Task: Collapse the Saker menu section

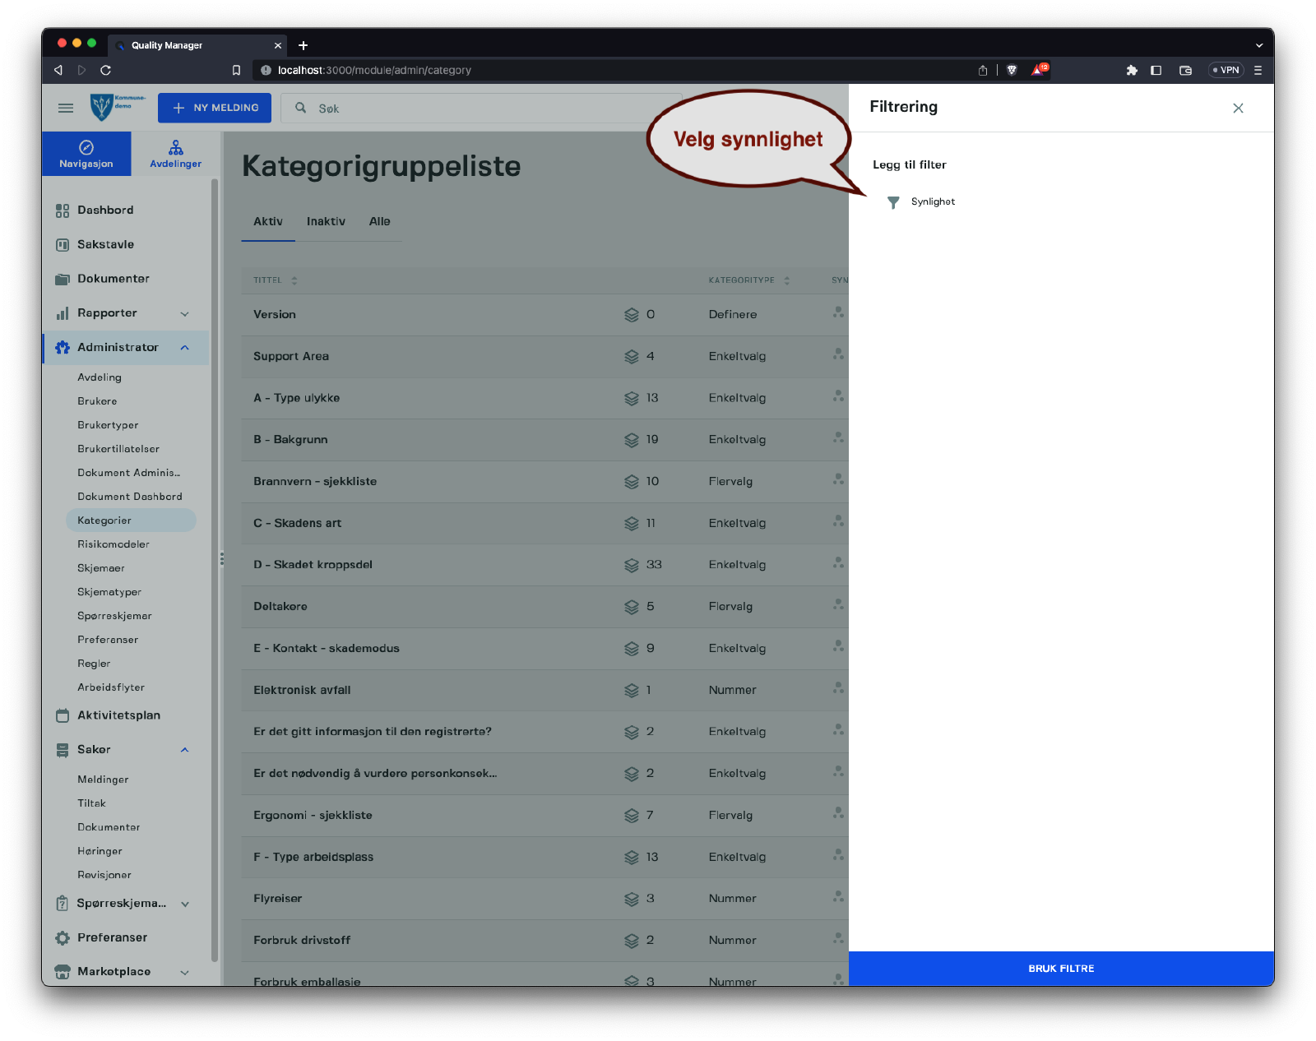Action: pos(185,750)
